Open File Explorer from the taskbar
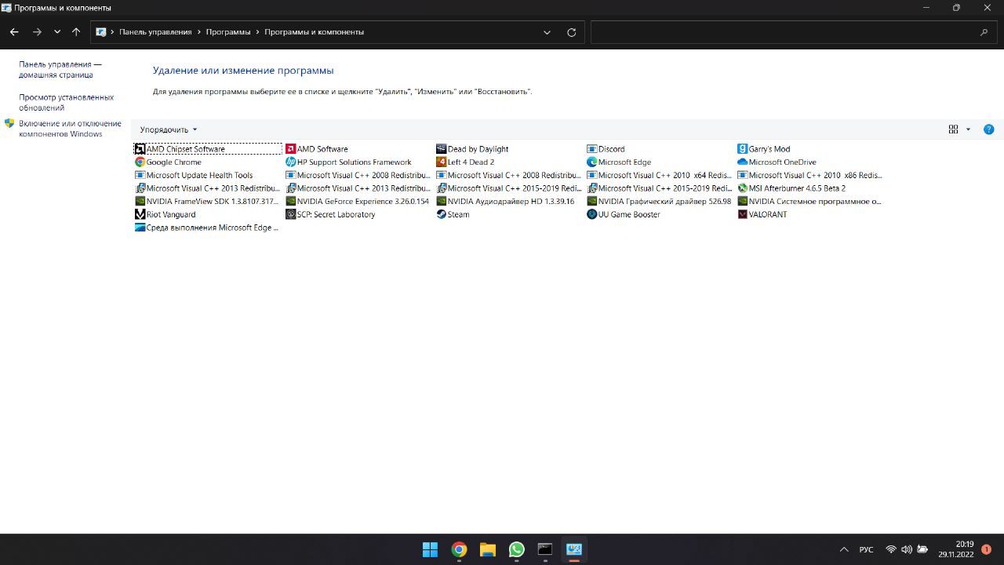This screenshot has width=1004, height=565. [x=488, y=549]
